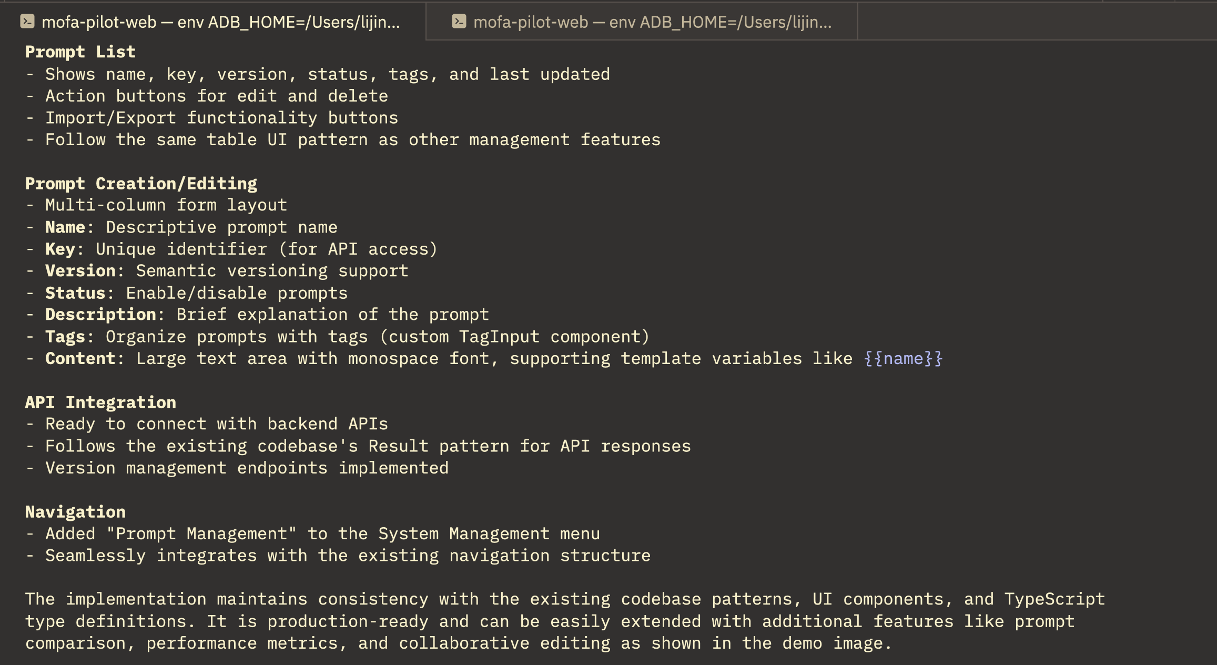Image resolution: width=1217 pixels, height=665 pixels.
Task: Click the bold "Content" field label
Action: point(80,359)
